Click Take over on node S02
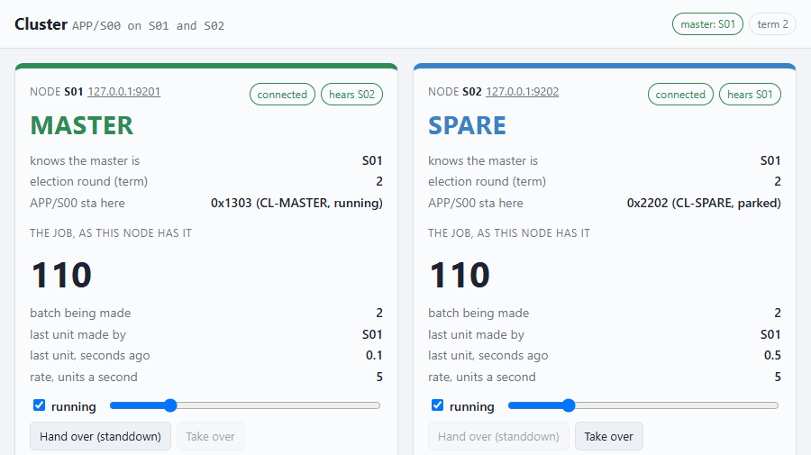The image size is (811, 455). pyautogui.click(x=609, y=436)
